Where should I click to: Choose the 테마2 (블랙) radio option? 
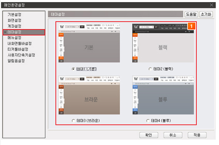click(150, 69)
